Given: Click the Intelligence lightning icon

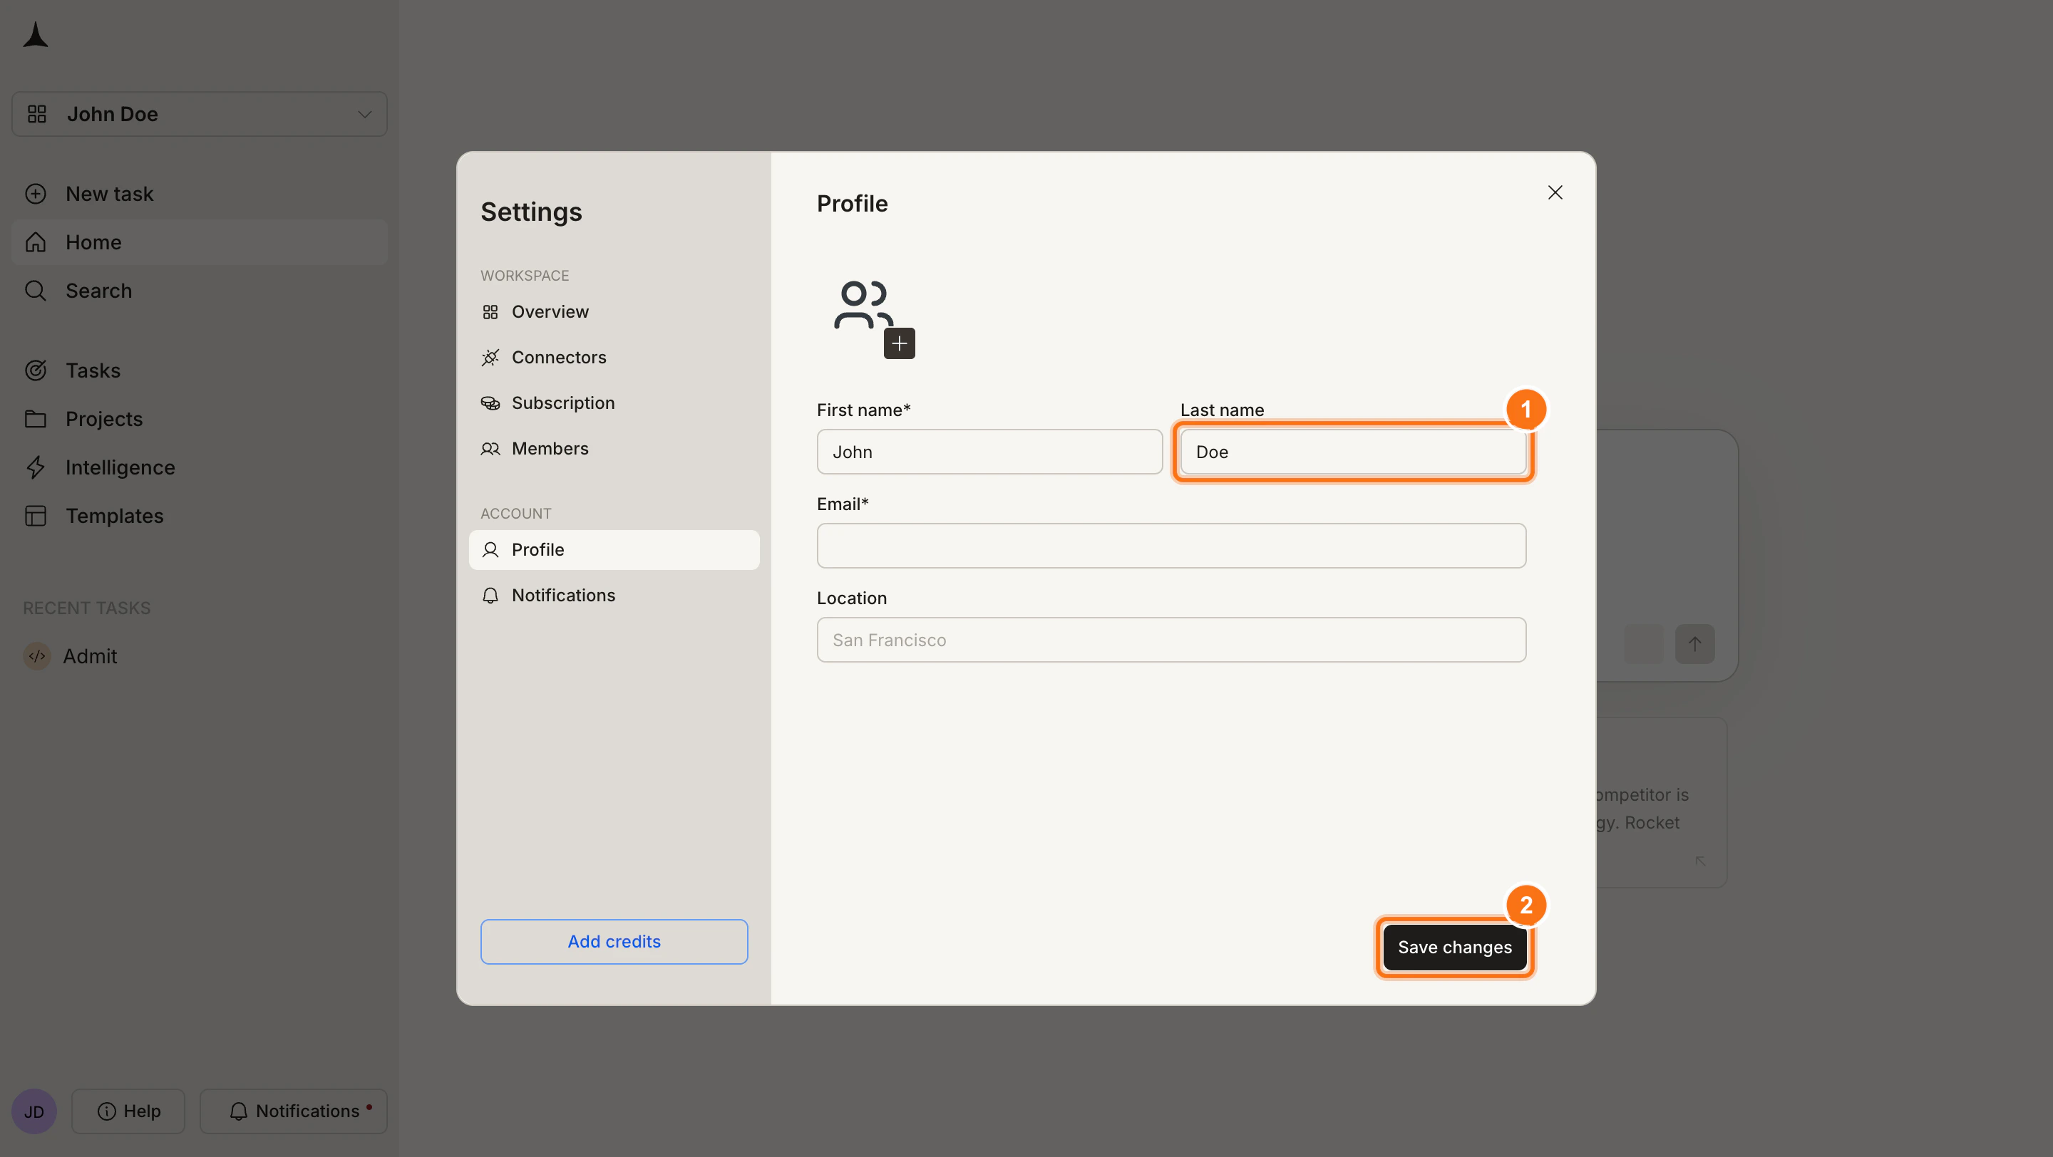Looking at the screenshot, I should pyautogui.click(x=36, y=467).
